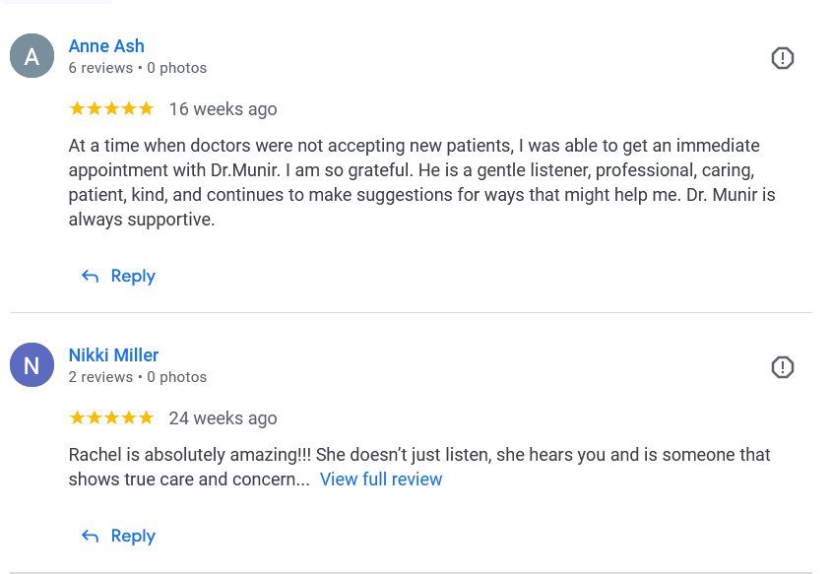
Task: Click the '16 weeks ago' timestamp
Action: pyautogui.click(x=223, y=109)
